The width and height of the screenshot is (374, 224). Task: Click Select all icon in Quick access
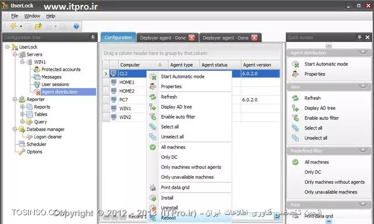[x=295, y=128]
